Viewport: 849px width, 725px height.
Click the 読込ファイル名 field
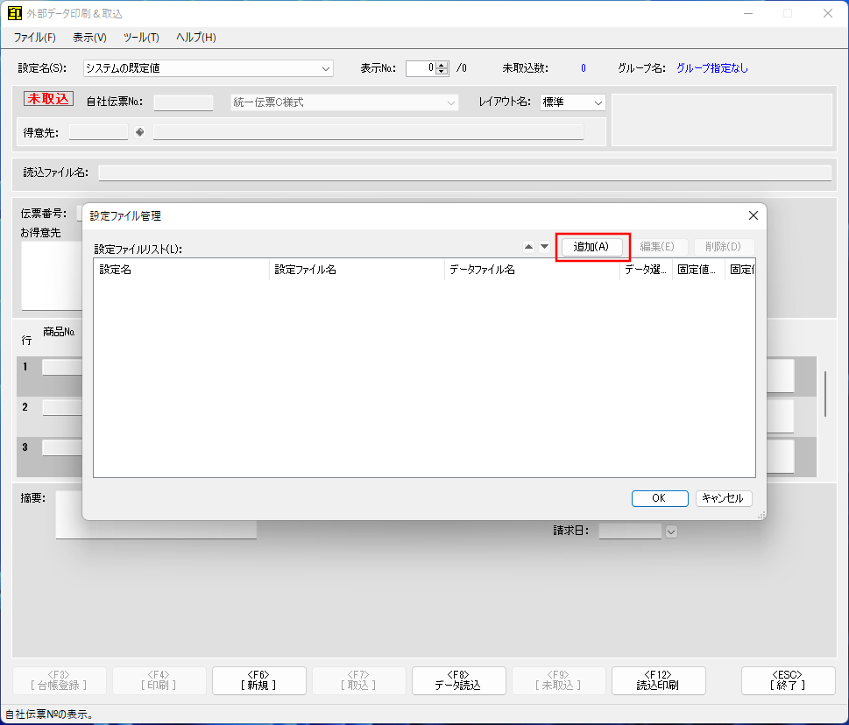[x=464, y=173]
